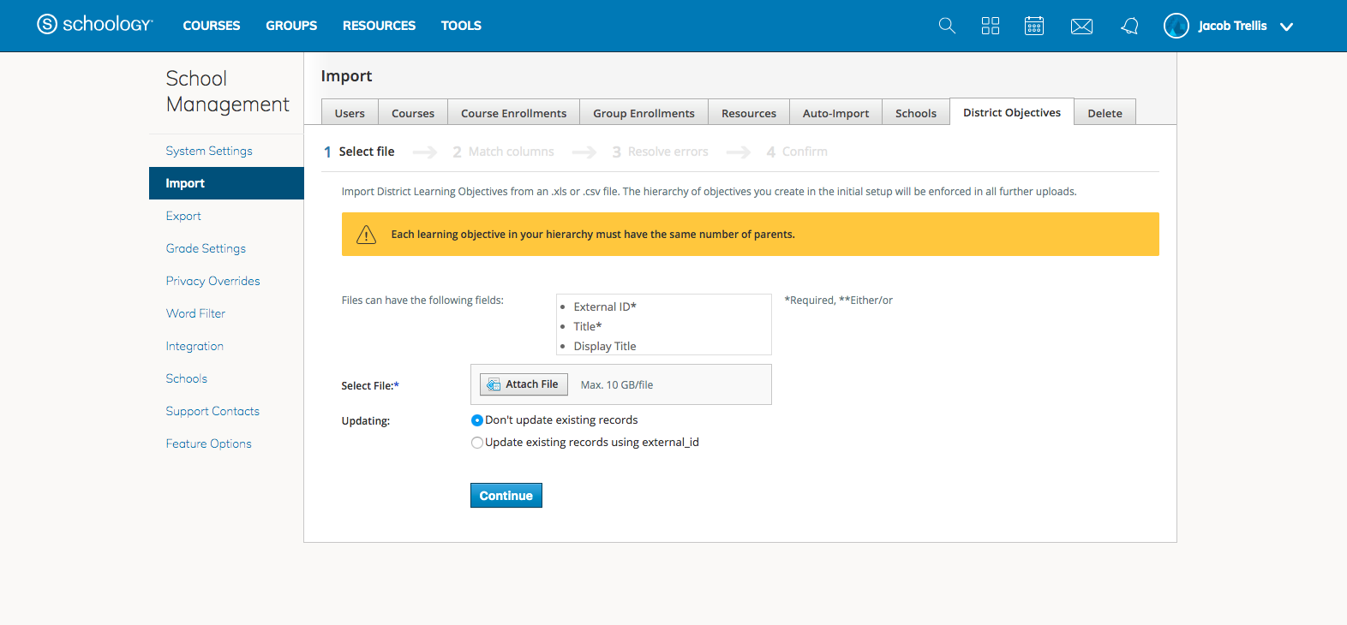
Task: Expand the Jacob Trellis account dropdown arrow
Action: click(x=1286, y=27)
